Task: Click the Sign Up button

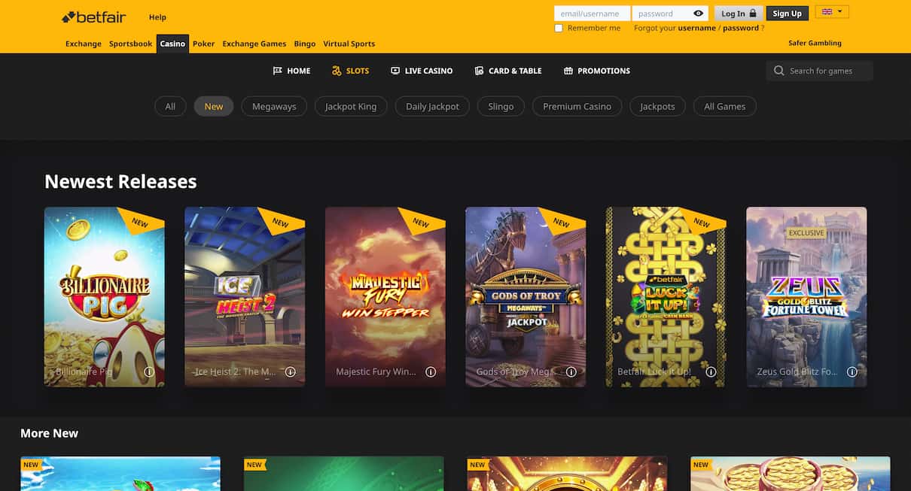Action: point(788,14)
